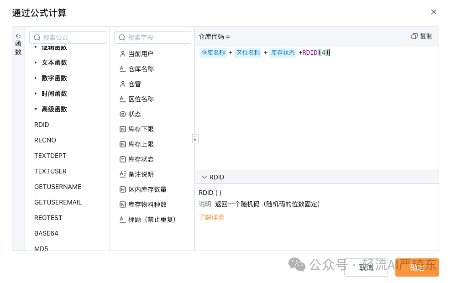Click the 当前用户 person icon
The height and width of the screenshot is (283, 451).
tap(122, 53)
